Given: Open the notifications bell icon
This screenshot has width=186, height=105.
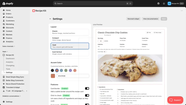Looking at the screenshot, I should [164, 4].
